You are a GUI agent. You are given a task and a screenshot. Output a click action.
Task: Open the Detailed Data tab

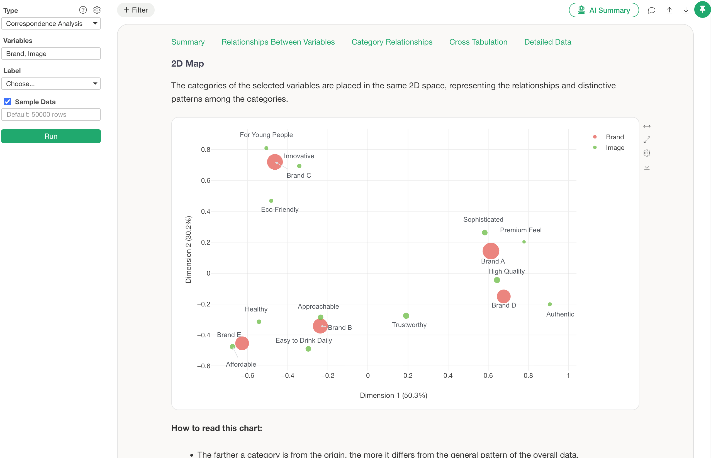[x=547, y=42]
